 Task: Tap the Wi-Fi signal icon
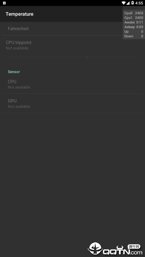pos(123,3)
